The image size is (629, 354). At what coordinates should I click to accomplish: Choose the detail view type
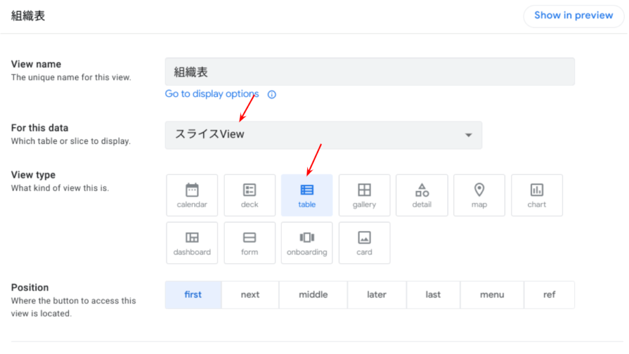(x=421, y=195)
